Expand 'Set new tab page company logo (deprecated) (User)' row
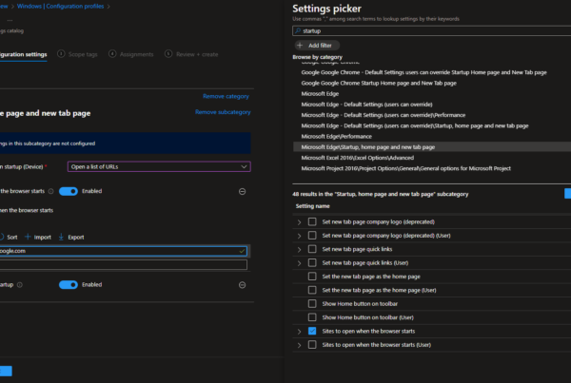Viewport: 571px width, 383px height. pyautogui.click(x=299, y=236)
